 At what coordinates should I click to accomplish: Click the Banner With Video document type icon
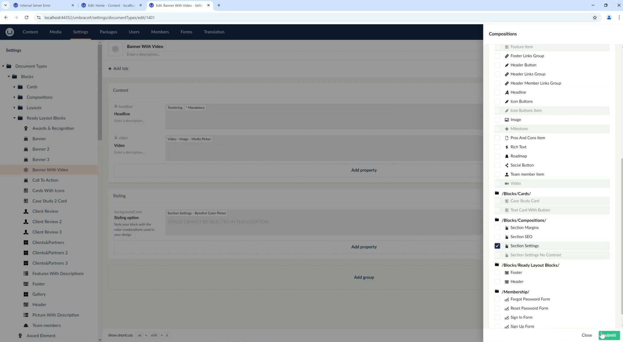[115, 49]
